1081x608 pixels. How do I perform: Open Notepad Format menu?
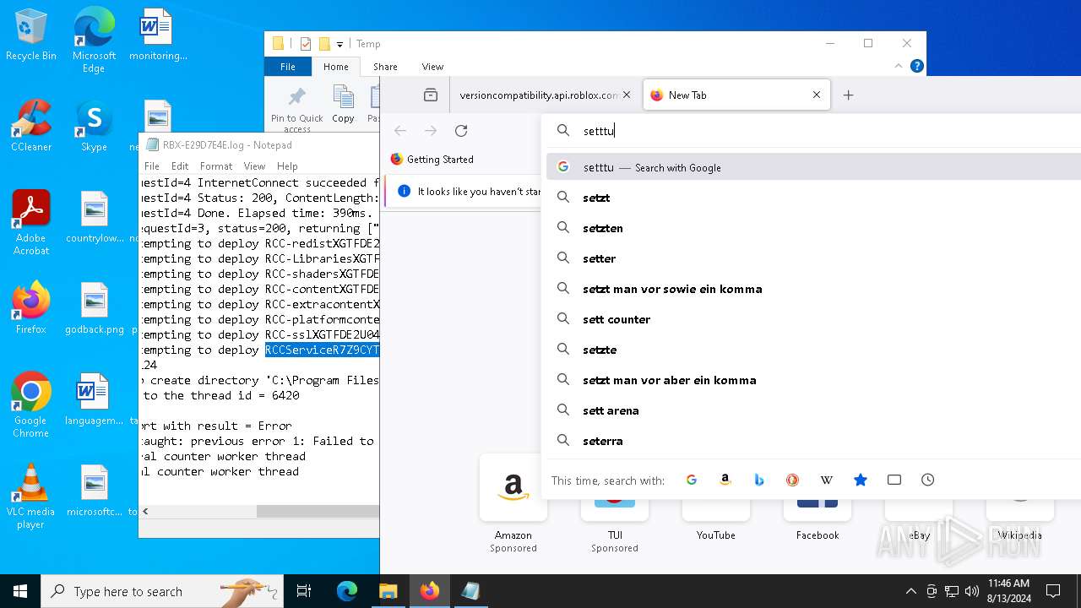tap(216, 166)
